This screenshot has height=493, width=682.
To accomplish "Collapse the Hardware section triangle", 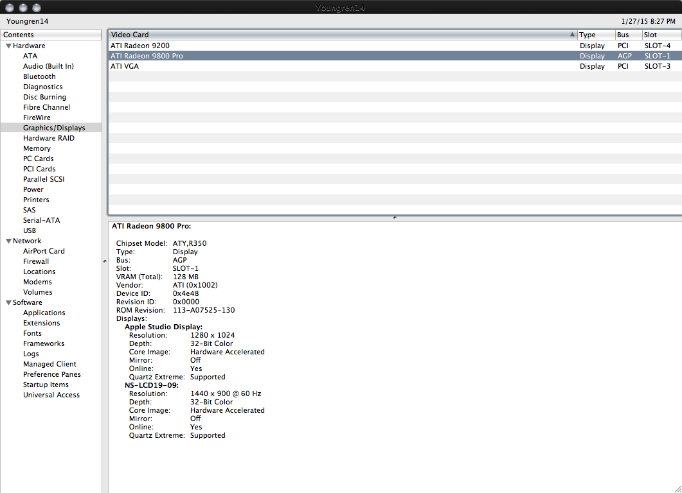I will click(8, 46).
